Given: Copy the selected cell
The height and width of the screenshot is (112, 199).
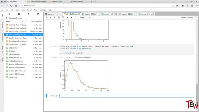Looking at the screenshot, I should coord(59,17).
